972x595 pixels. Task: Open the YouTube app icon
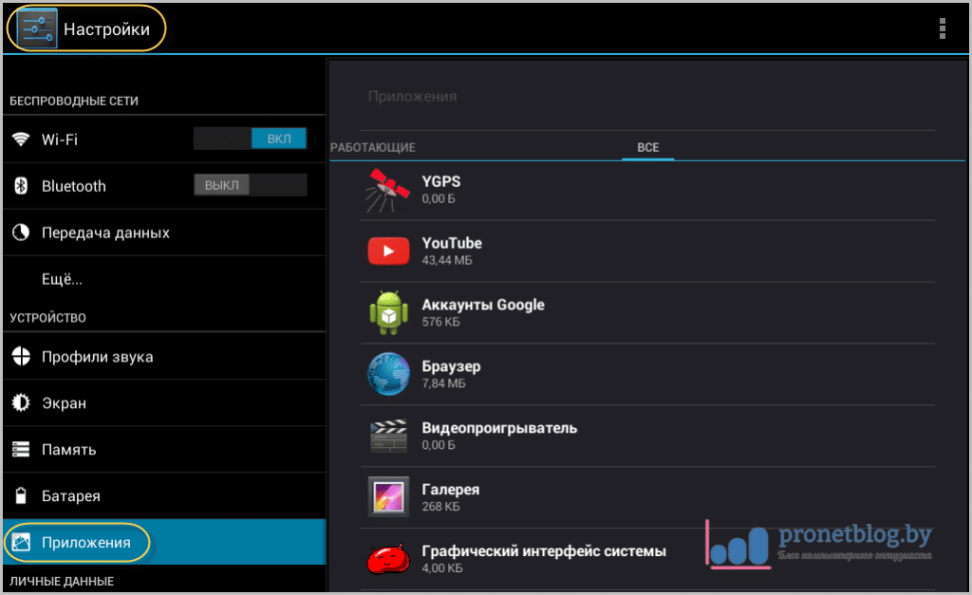pyautogui.click(x=387, y=251)
